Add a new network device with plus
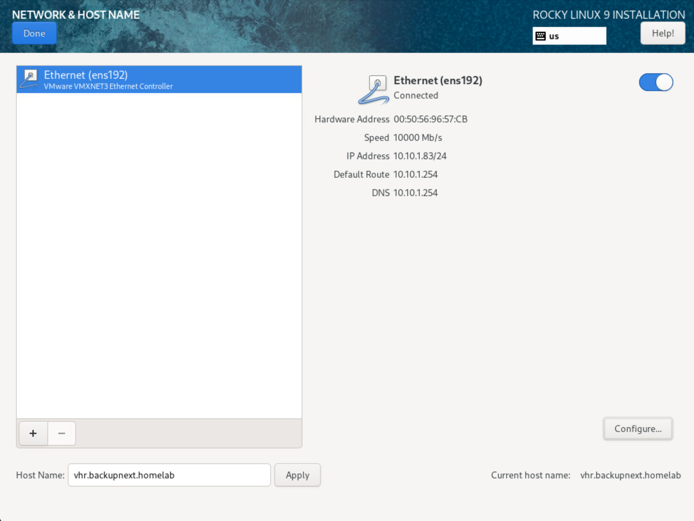The height and width of the screenshot is (521, 694). 33,433
